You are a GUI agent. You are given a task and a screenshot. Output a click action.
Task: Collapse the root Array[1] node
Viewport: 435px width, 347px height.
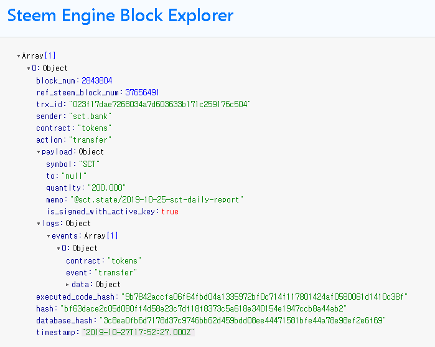(19, 56)
